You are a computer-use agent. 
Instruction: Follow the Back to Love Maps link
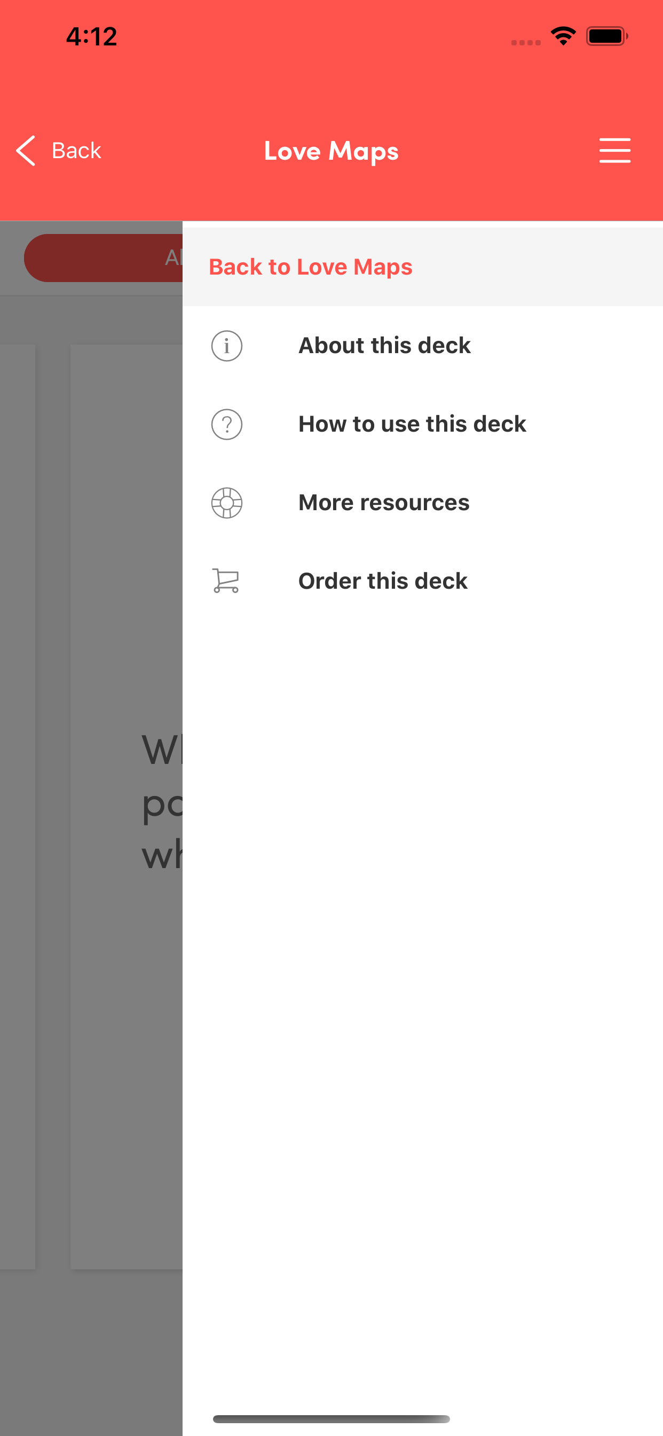tap(310, 267)
